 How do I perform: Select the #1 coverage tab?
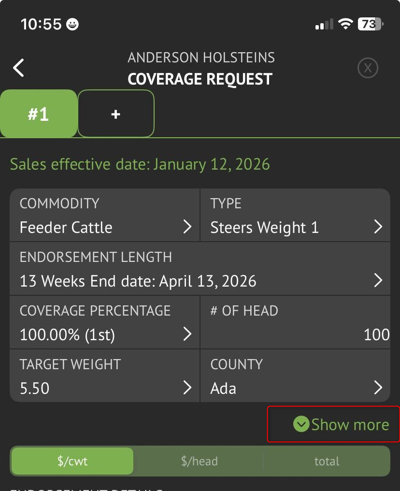[38, 114]
